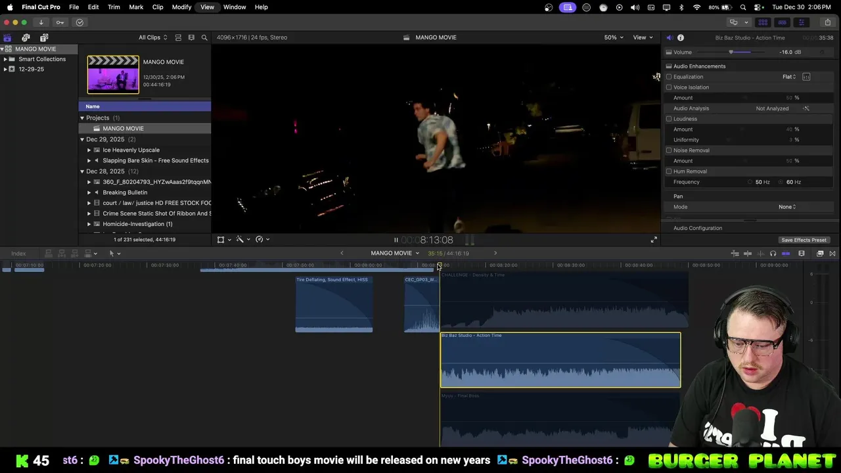Pause playback in the viewer
This screenshot has height=473, width=841.
[396, 240]
